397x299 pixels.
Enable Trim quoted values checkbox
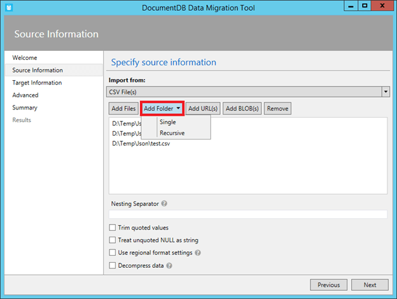pos(113,228)
